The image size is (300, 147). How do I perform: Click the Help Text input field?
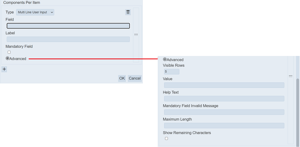pyautogui.click(x=224, y=99)
